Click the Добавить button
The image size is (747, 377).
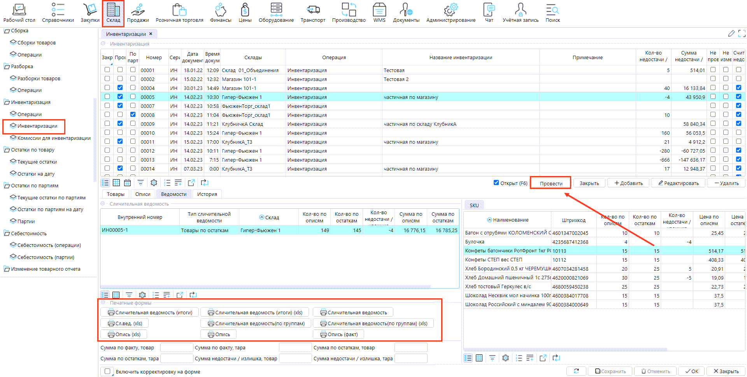coord(628,183)
